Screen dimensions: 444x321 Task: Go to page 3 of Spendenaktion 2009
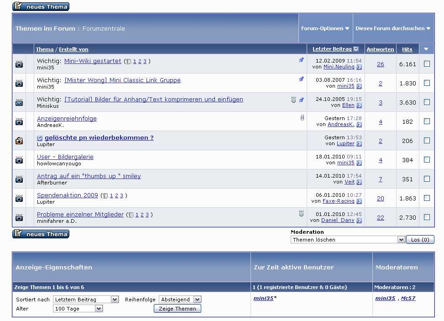pos(122,195)
